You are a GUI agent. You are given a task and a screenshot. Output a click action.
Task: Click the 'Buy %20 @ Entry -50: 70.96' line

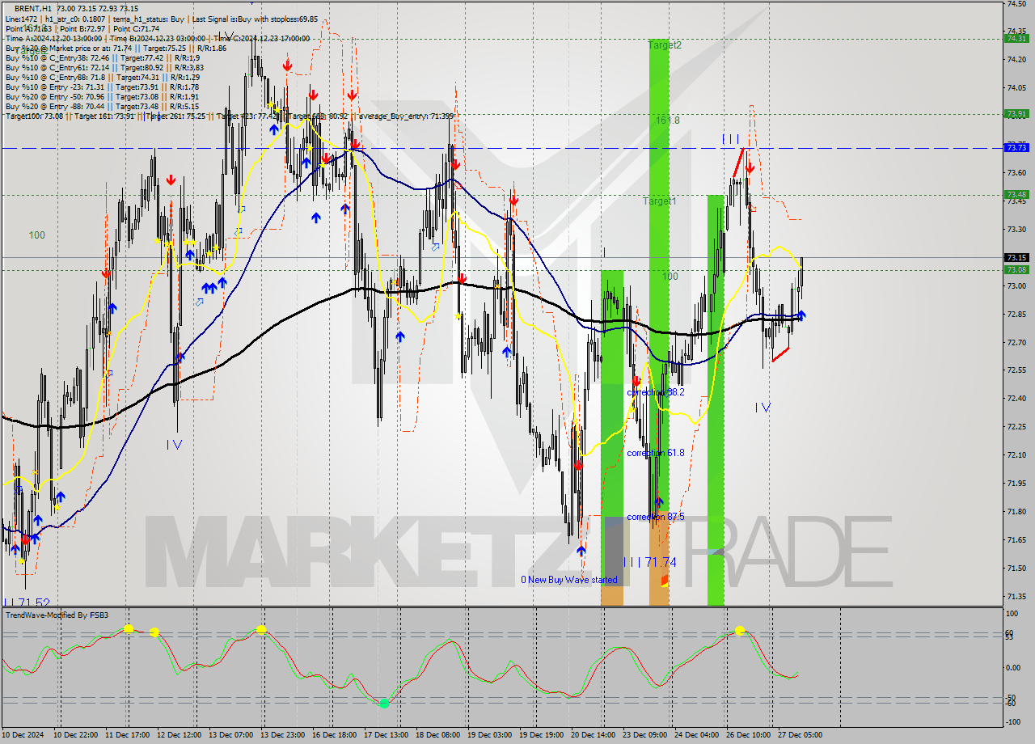(57, 96)
